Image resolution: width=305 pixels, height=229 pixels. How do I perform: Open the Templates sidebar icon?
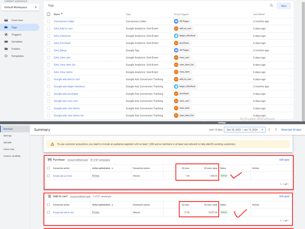pyautogui.click(x=6, y=56)
